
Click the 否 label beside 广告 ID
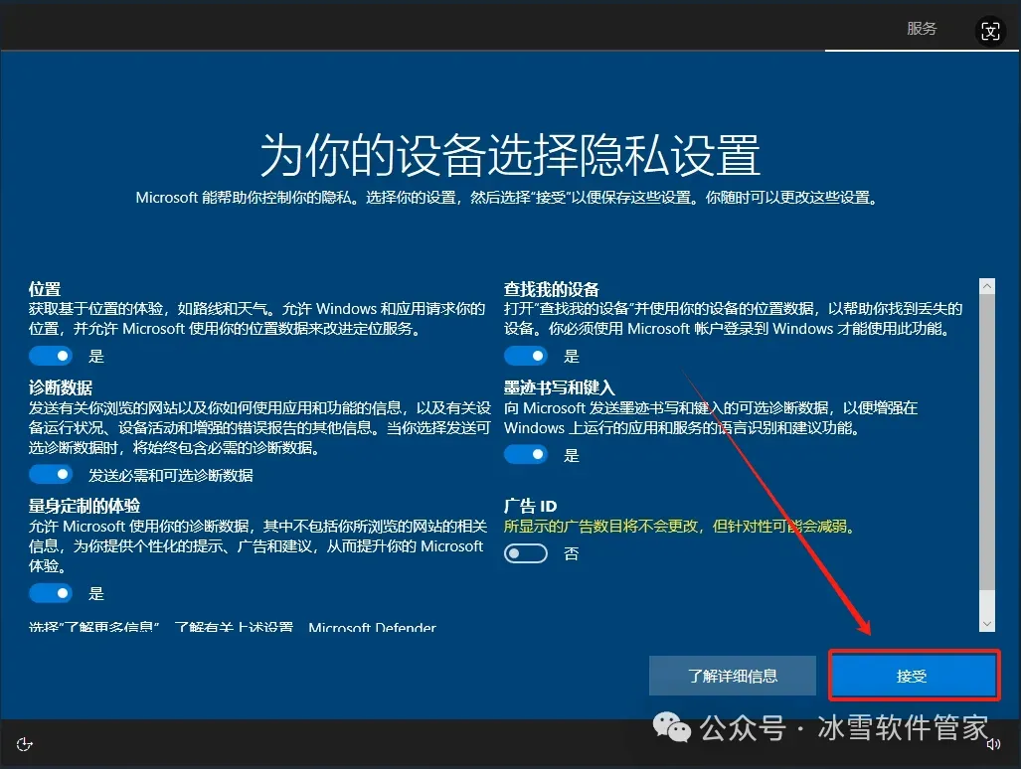pyautogui.click(x=571, y=553)
